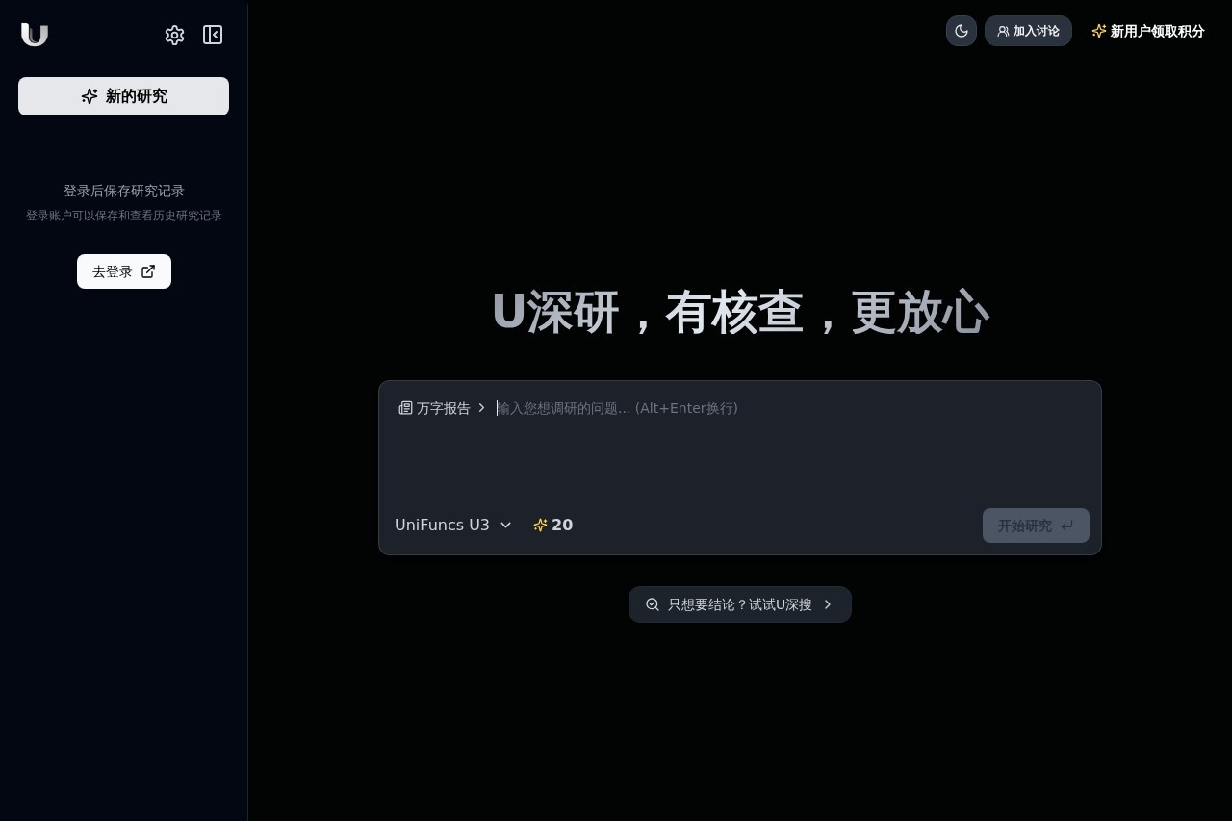This screenshot has height=821, width=1232.
Task: Click the magnifier icon on the U深搜 pill
Action: pyautogui.click(x=654, y=604)
